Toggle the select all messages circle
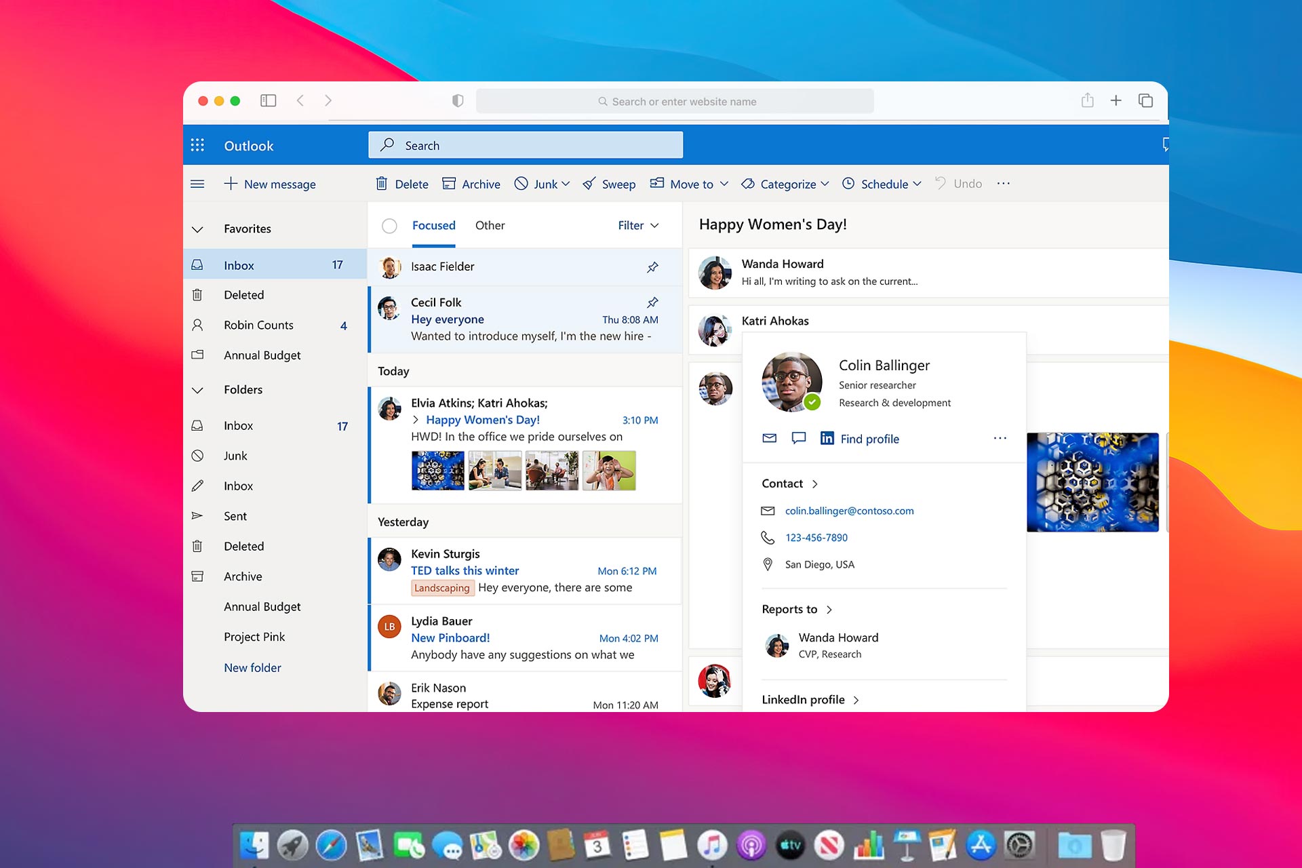The width and height of the screenshot is (1302, 868). tap(389, 226)
